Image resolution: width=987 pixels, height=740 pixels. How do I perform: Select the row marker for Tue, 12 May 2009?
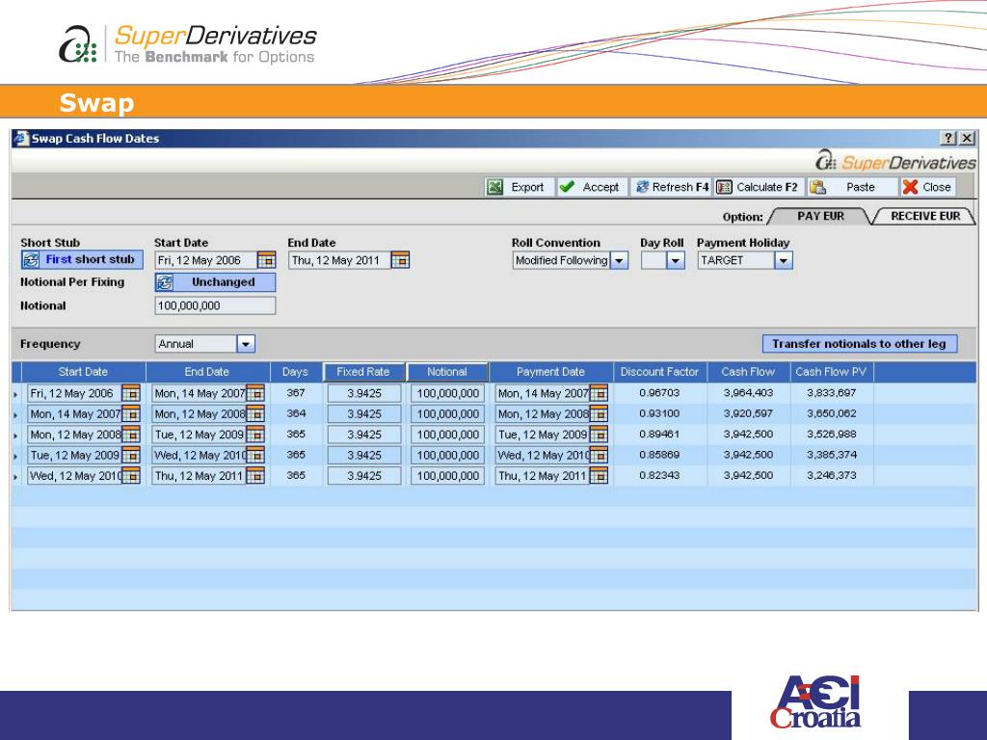[x=15, y=456]
